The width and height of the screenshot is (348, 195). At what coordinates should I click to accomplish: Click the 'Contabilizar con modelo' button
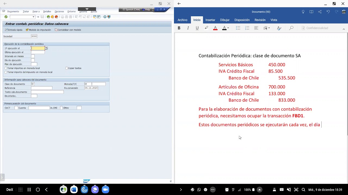point(68,30)
